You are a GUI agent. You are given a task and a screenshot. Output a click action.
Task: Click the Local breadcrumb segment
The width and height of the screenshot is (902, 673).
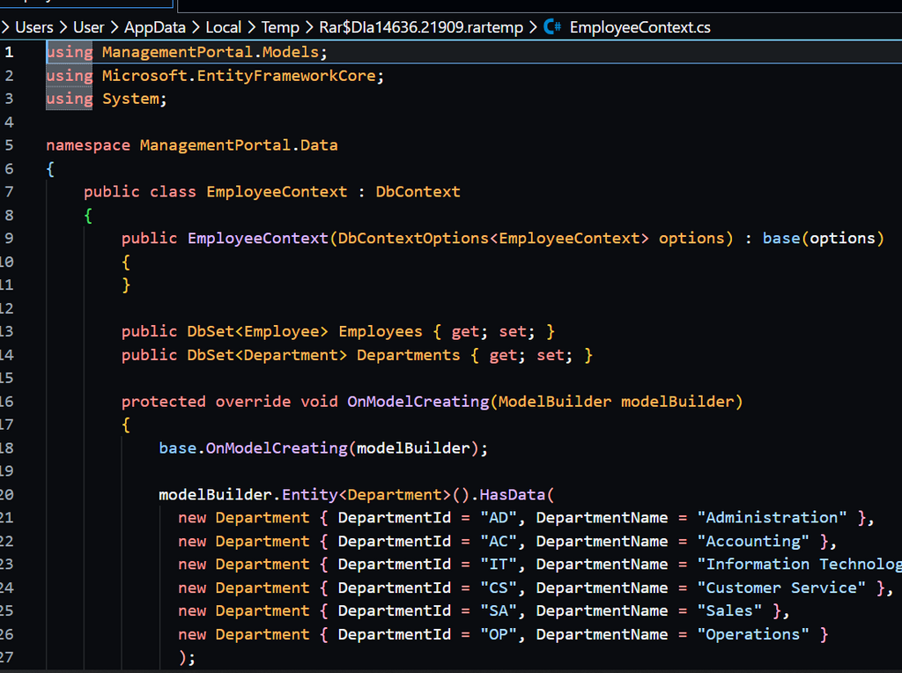(x=223, y=27)
